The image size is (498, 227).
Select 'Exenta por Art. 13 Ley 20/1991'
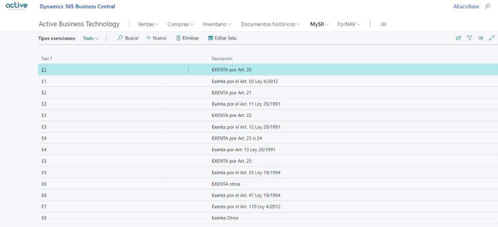(244, 150)
